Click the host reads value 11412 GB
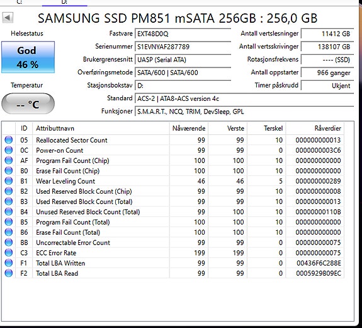This screenshot has width=362, height=328. (x=327, y=34)
